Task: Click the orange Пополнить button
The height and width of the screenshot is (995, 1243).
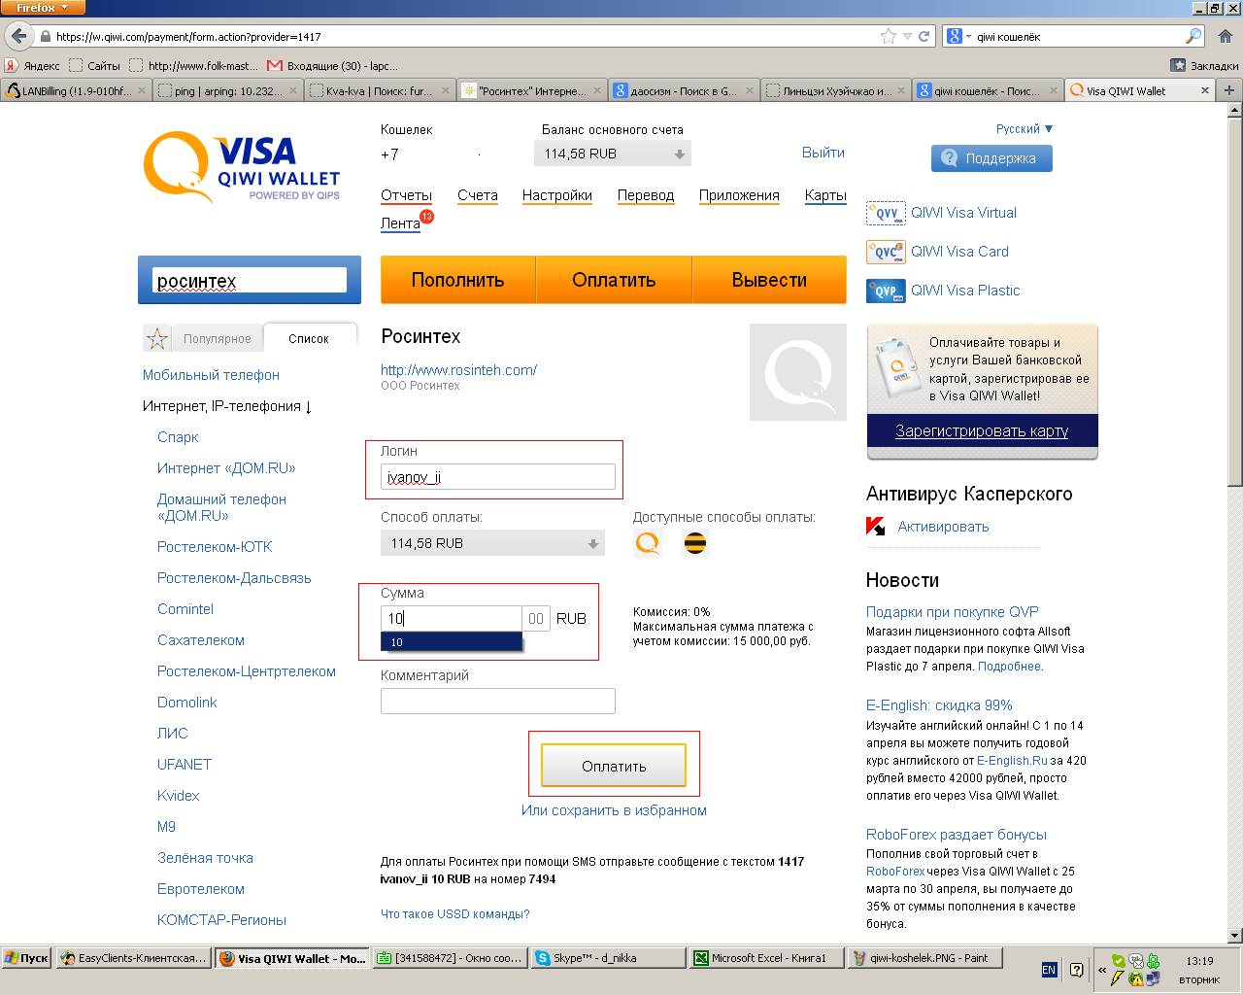Action: click(x=458, y=280)
